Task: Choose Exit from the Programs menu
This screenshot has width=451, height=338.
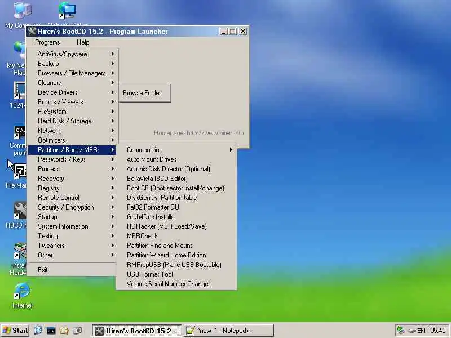Action: point(72,270)
